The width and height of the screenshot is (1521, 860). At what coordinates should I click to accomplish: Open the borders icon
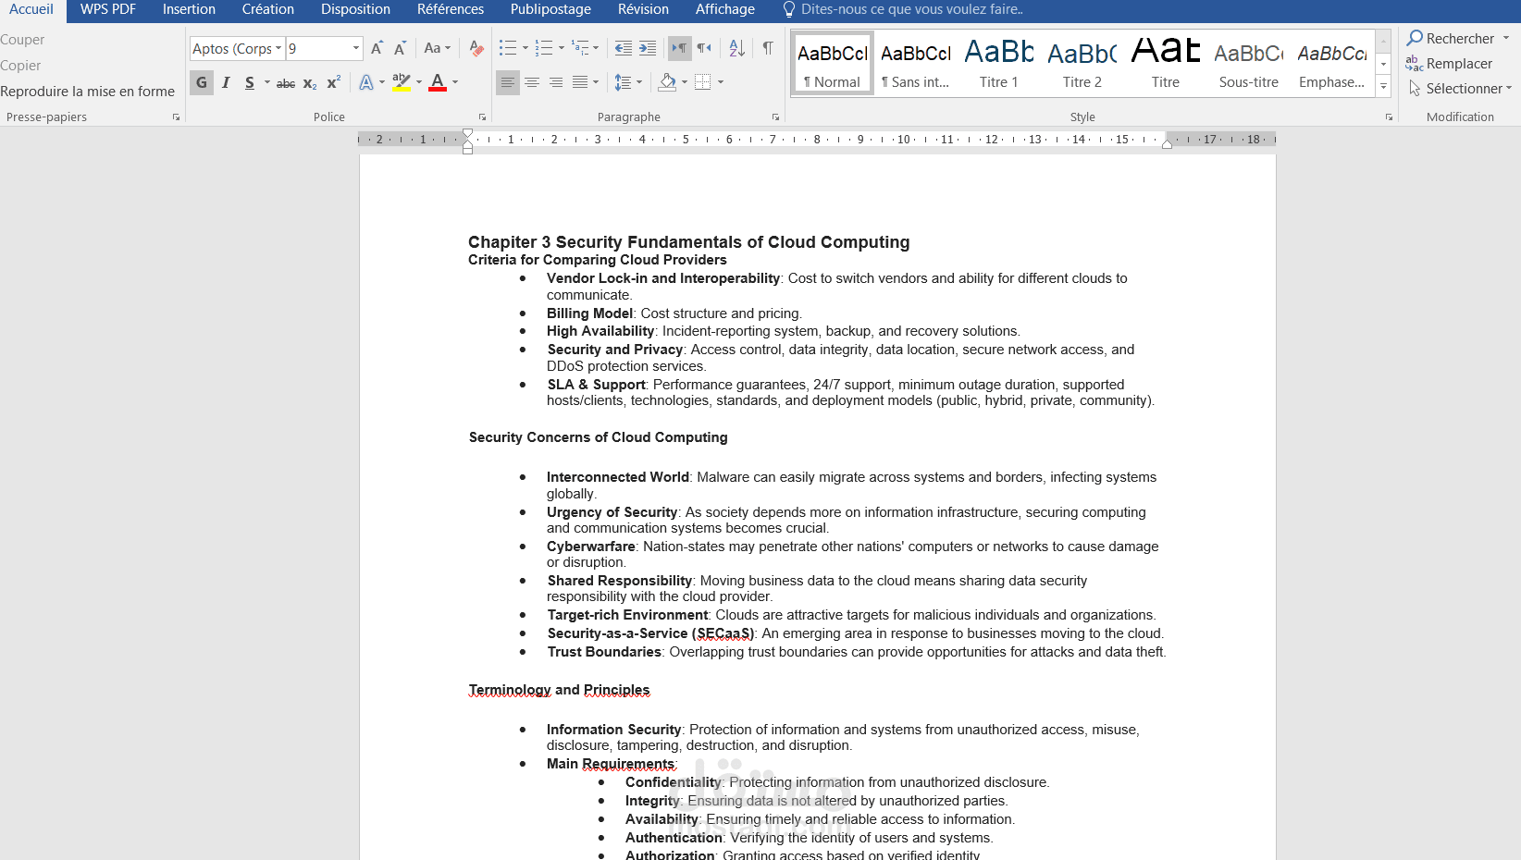703,82
